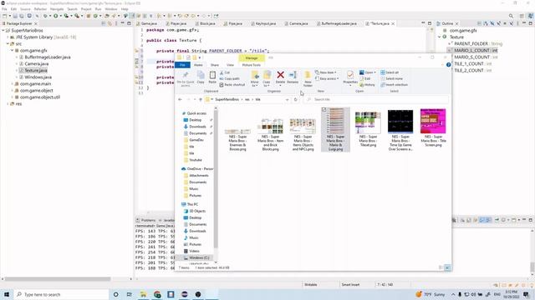
Task: Click Eclipse toolbar search magnifier icon
Action: pyautogui.click(x=511, y=16)
